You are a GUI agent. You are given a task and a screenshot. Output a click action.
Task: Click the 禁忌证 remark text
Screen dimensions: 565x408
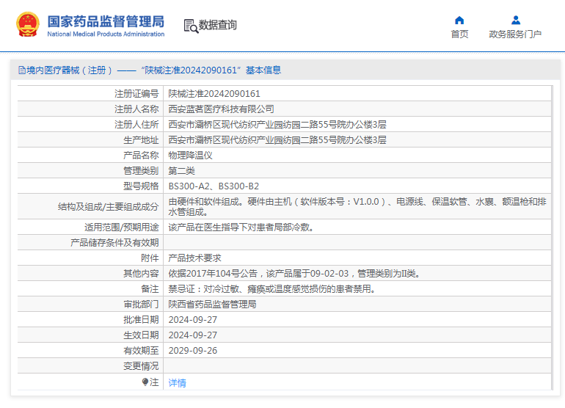(272, 289)
